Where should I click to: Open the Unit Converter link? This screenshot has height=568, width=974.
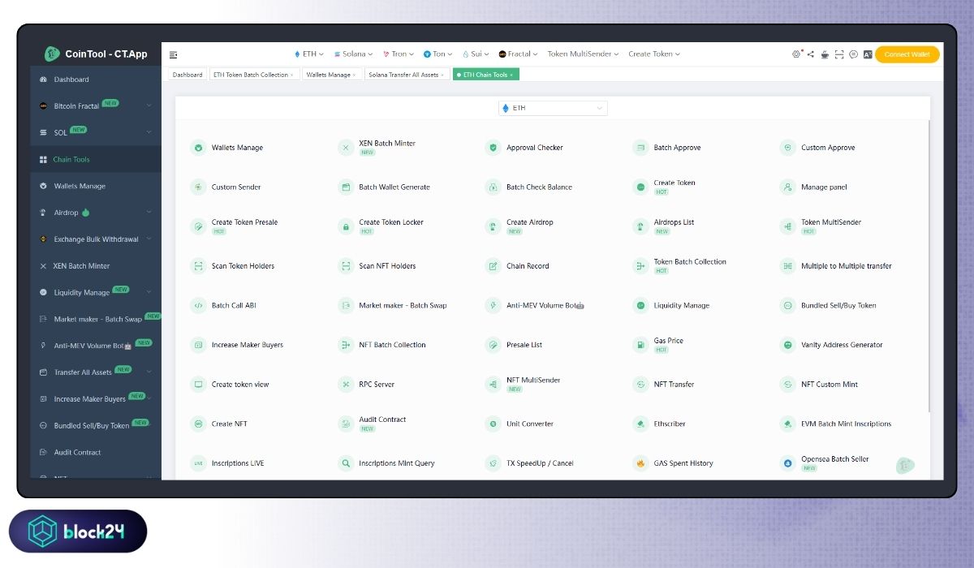point(530,424)
